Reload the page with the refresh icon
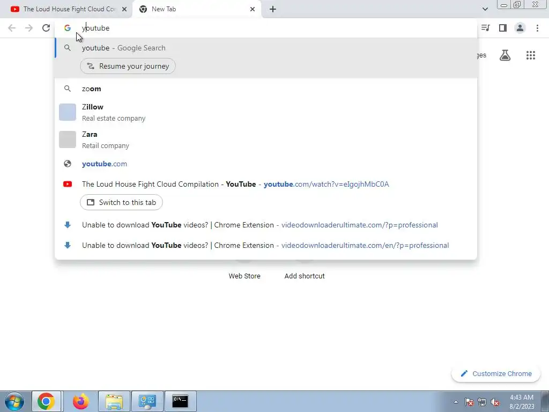Image resolution: width=549 pixels, height=412 pixels. (46, 28)
